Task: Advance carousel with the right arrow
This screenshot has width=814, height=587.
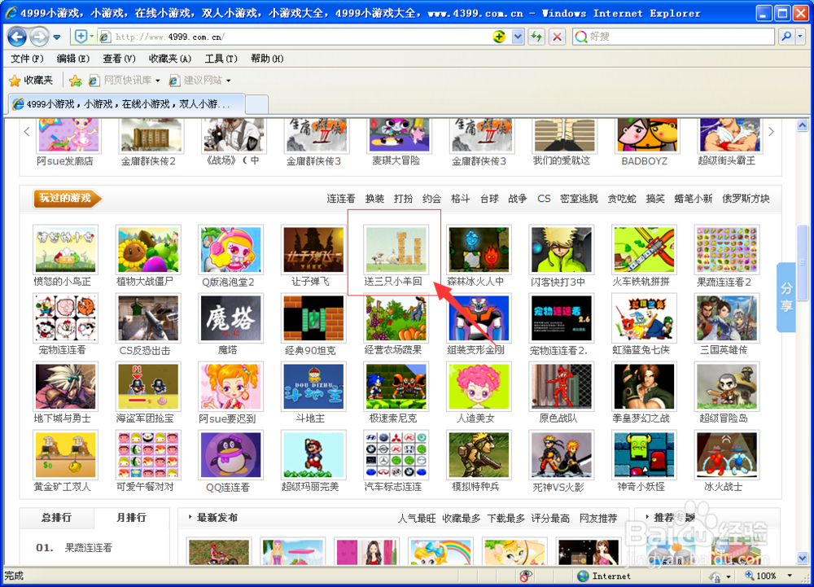Action: point(771,132)
